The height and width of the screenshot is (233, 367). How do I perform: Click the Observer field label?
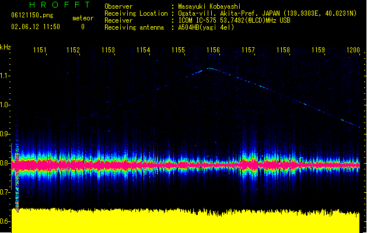[x=118, y=6]
